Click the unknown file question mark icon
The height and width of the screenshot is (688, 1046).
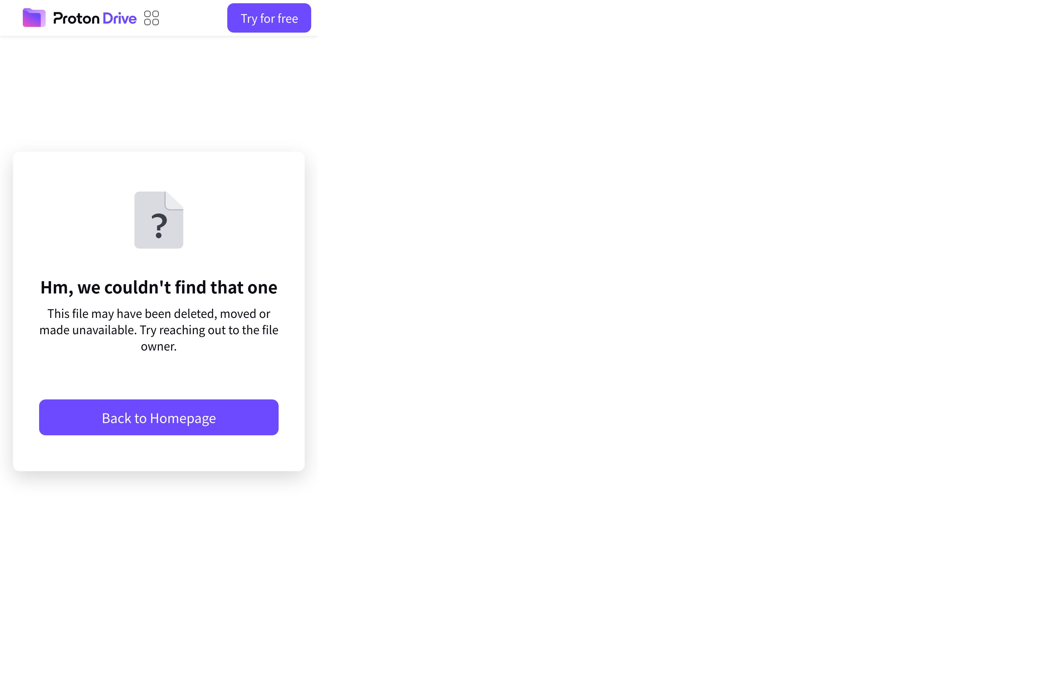[159, 220]
